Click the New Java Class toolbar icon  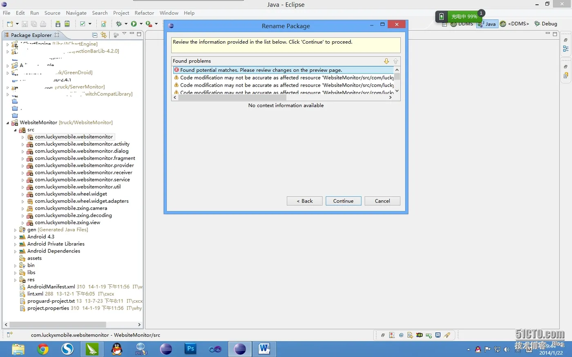(x=104, y=24)
